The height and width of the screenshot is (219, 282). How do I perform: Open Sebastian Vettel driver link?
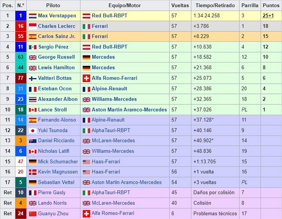[x=56, y=182]
